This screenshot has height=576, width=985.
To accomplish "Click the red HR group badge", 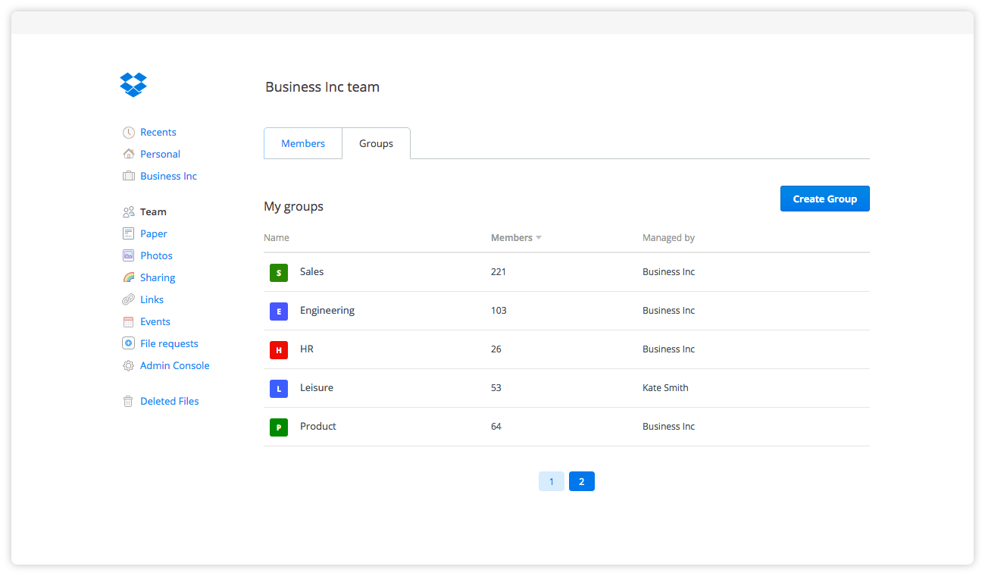I will tap(279, 349).
